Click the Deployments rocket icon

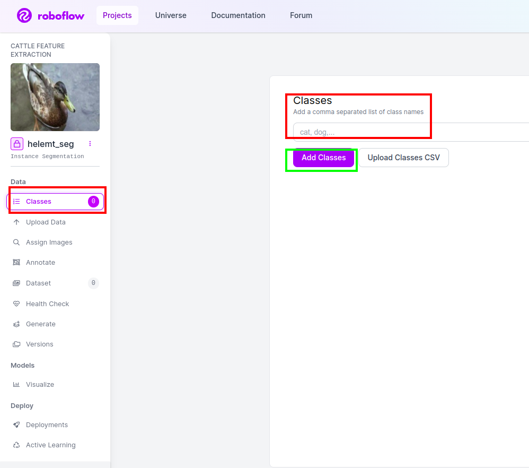pos(16,425)
